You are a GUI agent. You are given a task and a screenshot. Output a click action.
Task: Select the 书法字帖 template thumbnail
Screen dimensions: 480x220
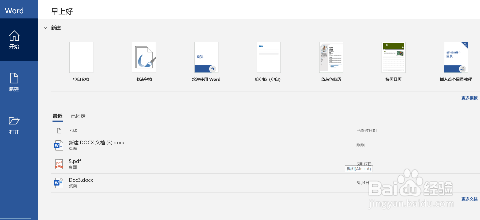[144, 57]
